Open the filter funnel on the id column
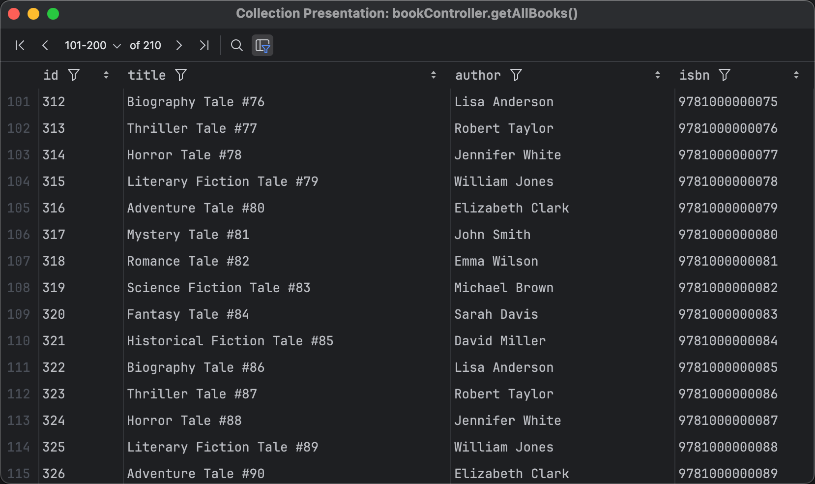This screenshot has width=815, height=484. click(74, 75)
